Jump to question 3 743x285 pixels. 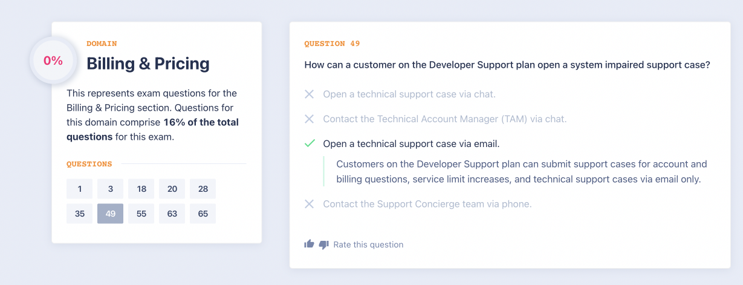point(111,189)
